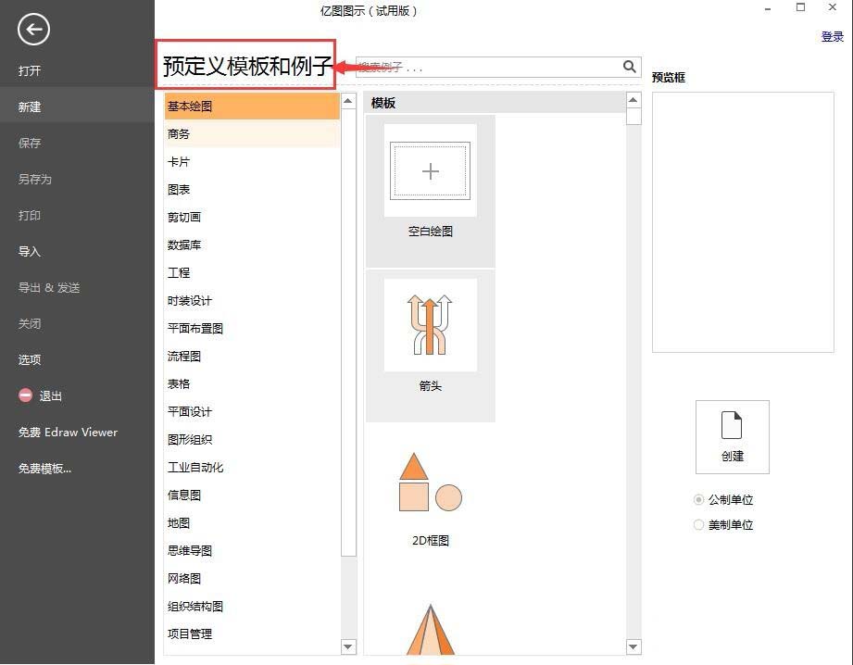Select the 图形组织 category
The height and width of the screenshot is (665, 853).
[x=252, y=439]
